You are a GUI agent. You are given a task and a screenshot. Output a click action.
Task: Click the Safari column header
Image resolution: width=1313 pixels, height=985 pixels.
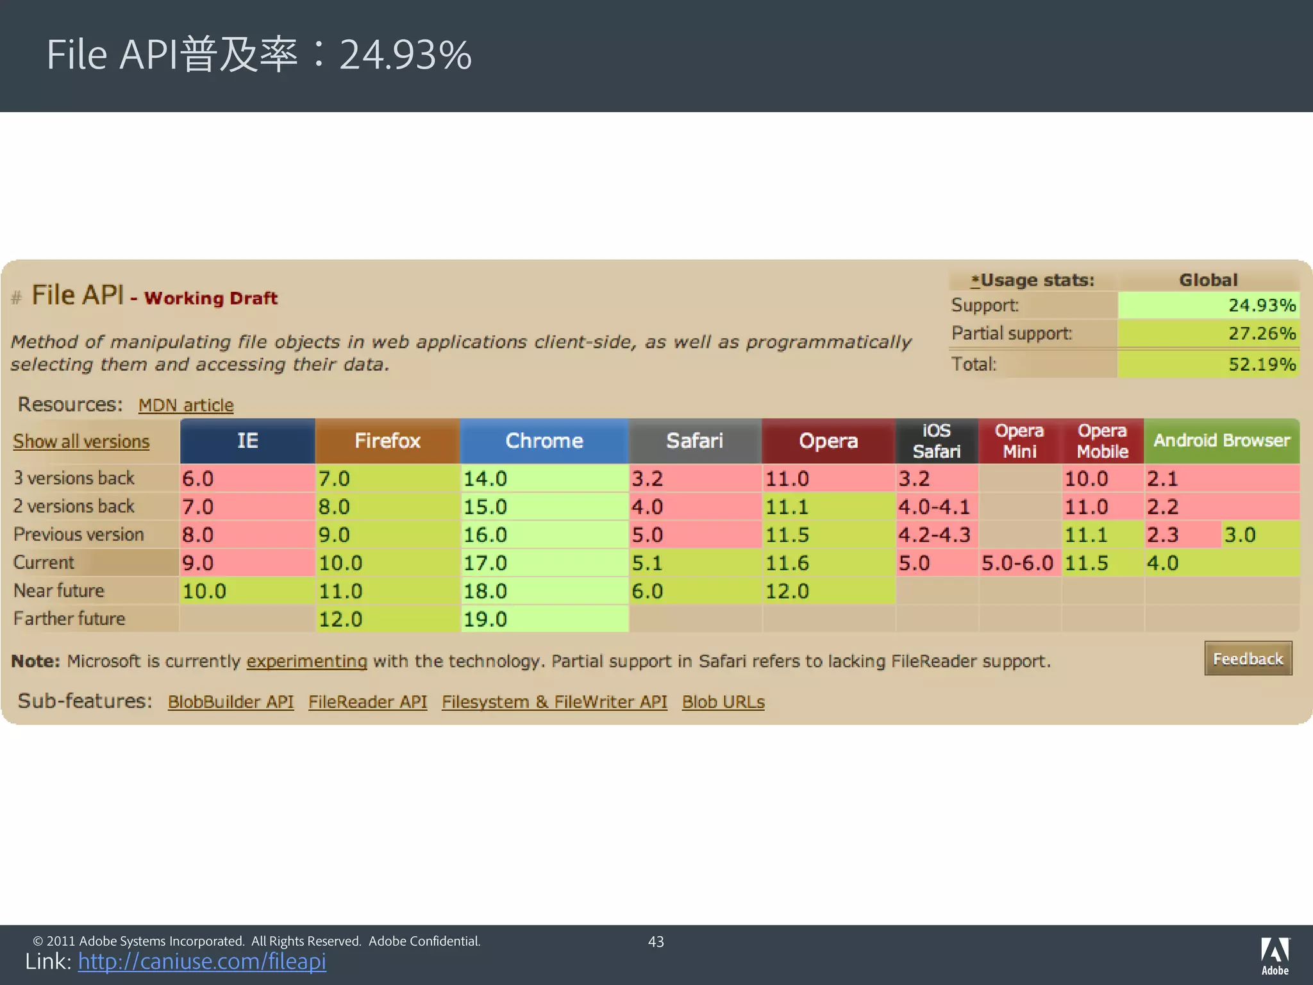tap(695, 441)
